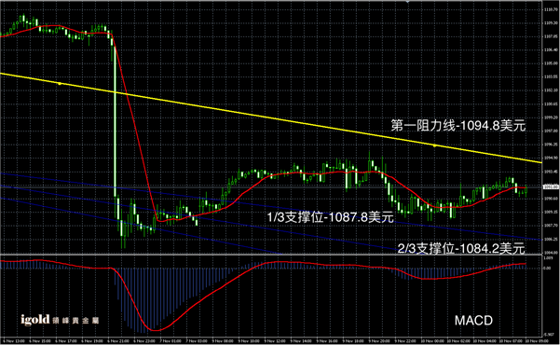Image resolution: width=560 pixels, height=345 pixels.
Task: Click the 1100.65 value on price axis
Action: pos(551,103)
